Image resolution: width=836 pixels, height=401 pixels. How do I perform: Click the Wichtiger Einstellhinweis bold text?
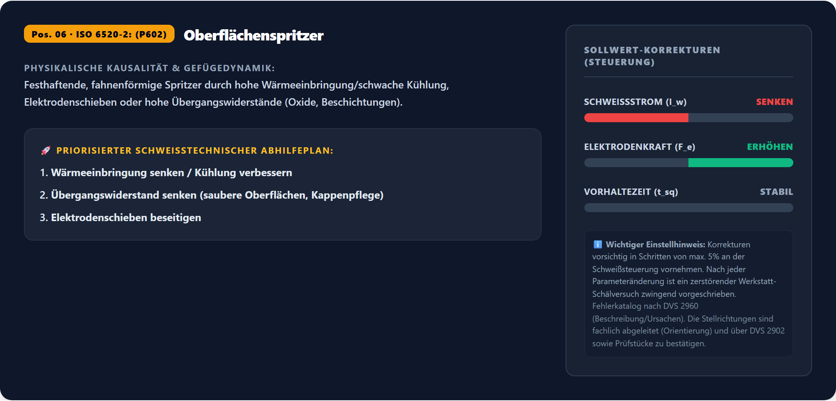[x=655, y=245]
